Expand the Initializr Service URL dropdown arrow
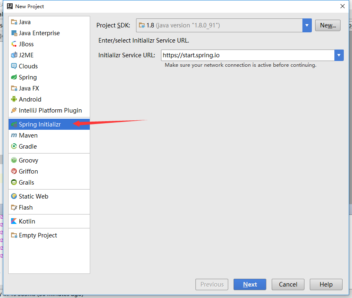 (x=339, y=55)
